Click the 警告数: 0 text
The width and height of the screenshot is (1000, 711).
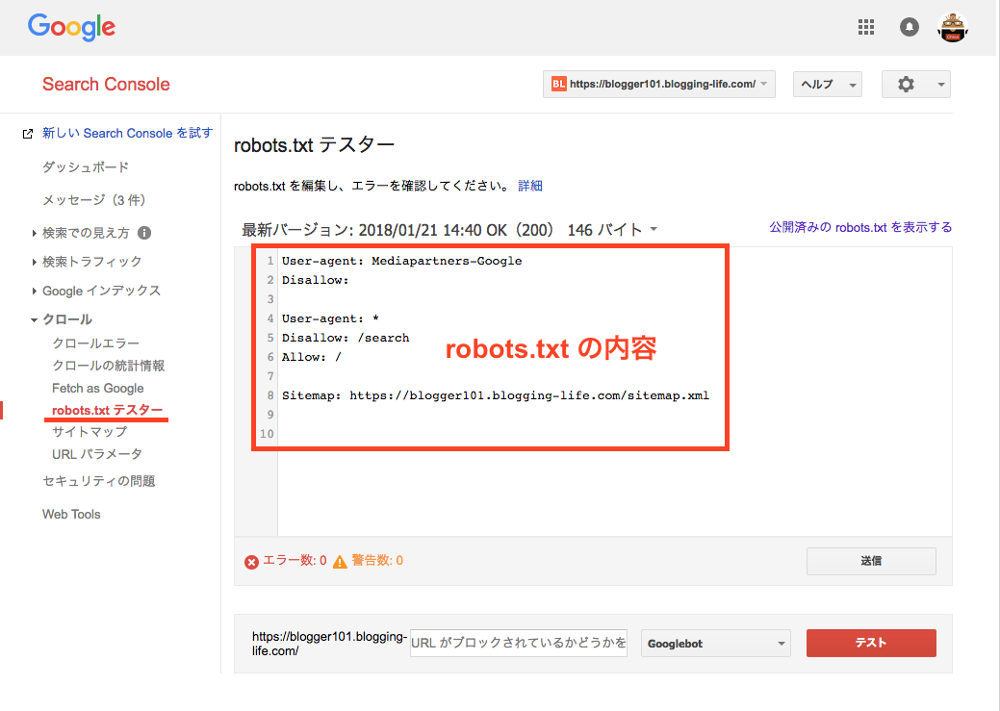click(377, 561)
